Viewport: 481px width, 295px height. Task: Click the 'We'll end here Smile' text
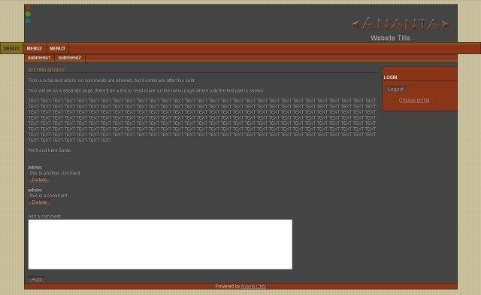50,151
